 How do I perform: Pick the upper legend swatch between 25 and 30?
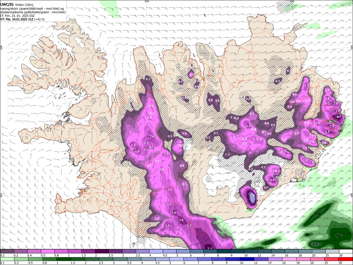(x=332, y=251)
